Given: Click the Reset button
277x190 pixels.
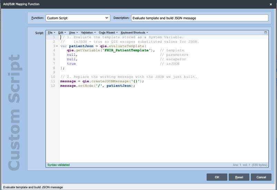Looking at the screenshot, I should pos(239,177).
